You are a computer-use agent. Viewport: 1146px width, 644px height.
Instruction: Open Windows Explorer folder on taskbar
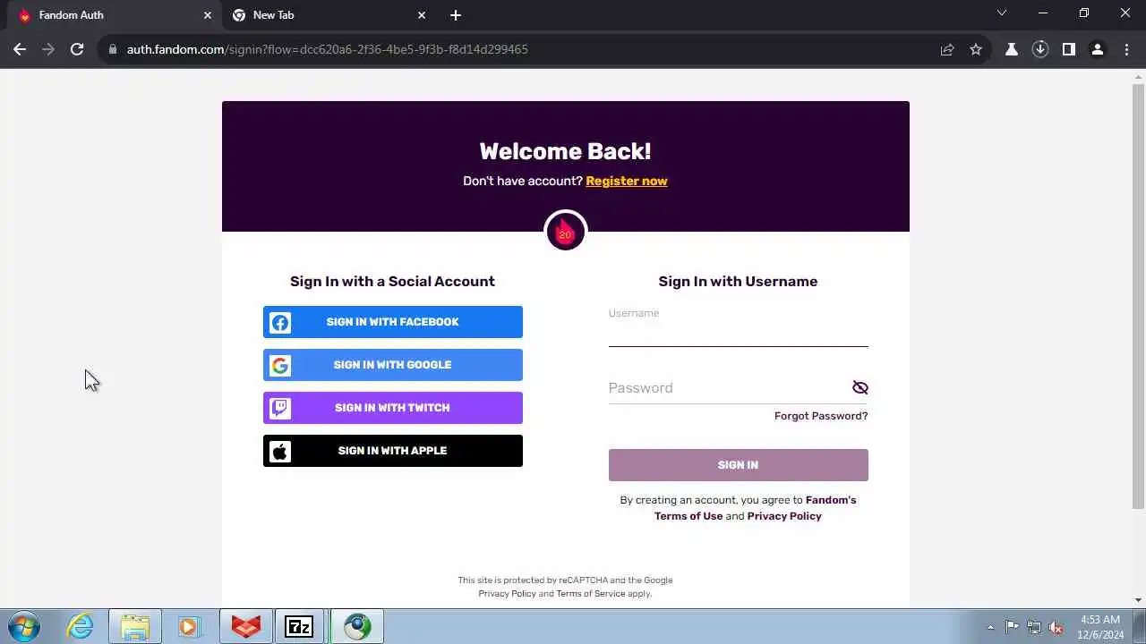135,626
